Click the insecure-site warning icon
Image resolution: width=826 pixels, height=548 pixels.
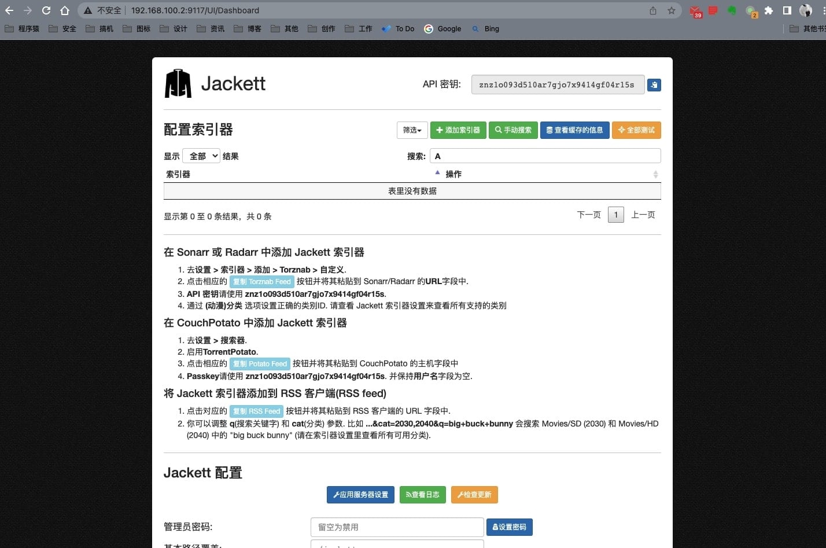tap(87, 10)
